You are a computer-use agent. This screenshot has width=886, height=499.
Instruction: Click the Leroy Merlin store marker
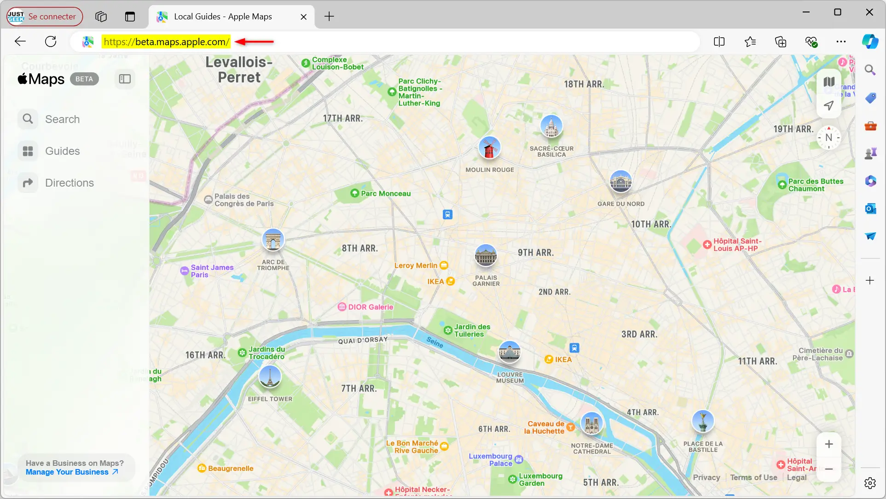(444, 265)
